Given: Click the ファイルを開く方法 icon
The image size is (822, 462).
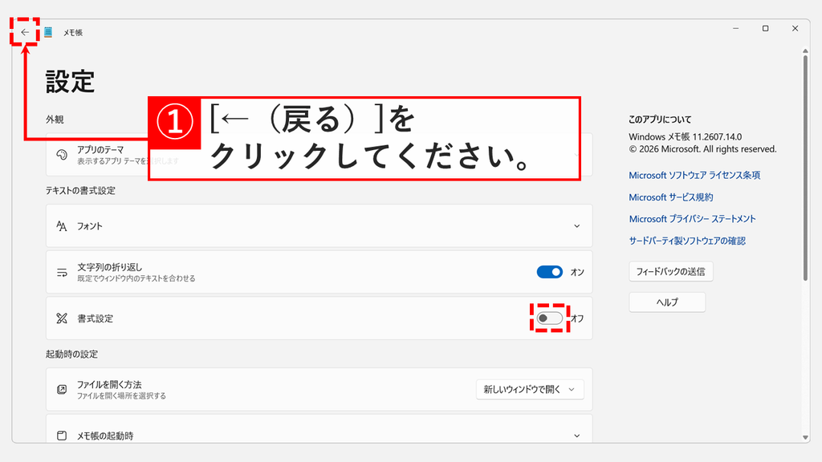Looking at the screenshot, I should tap(62, 389).
